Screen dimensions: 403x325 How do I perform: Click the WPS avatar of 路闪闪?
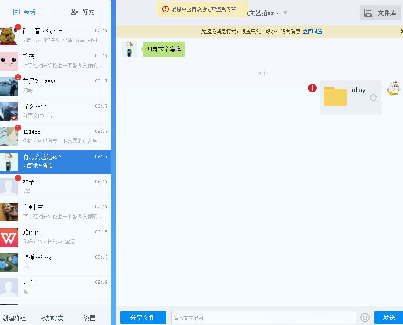9,237
